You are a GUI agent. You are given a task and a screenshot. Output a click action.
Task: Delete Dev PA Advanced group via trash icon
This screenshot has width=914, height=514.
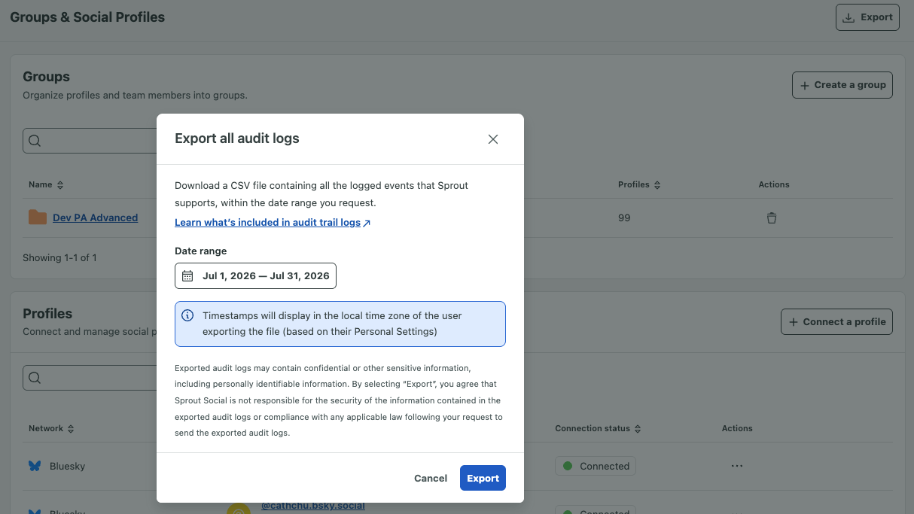click(x=771, y=218)
